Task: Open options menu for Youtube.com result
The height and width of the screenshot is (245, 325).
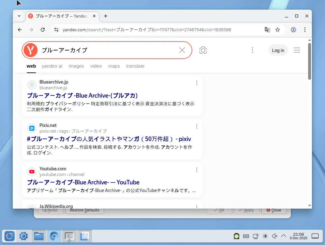Action: click(x=196, y=170)
